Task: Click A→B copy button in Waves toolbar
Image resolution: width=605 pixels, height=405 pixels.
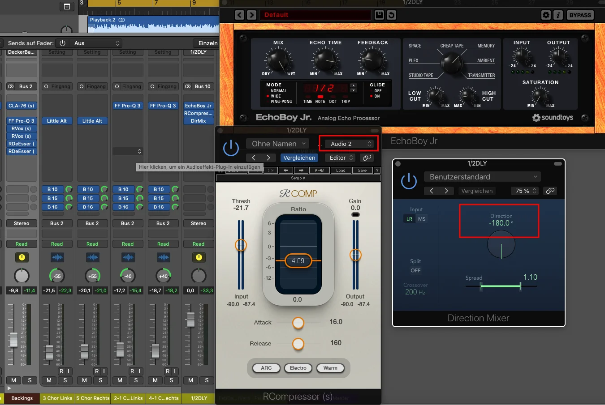Action: pos(319,170)
